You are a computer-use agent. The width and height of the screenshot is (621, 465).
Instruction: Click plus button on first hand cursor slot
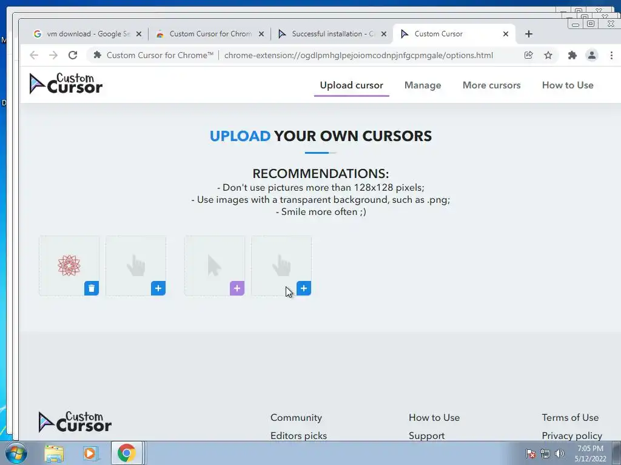(x=158, y=288)
